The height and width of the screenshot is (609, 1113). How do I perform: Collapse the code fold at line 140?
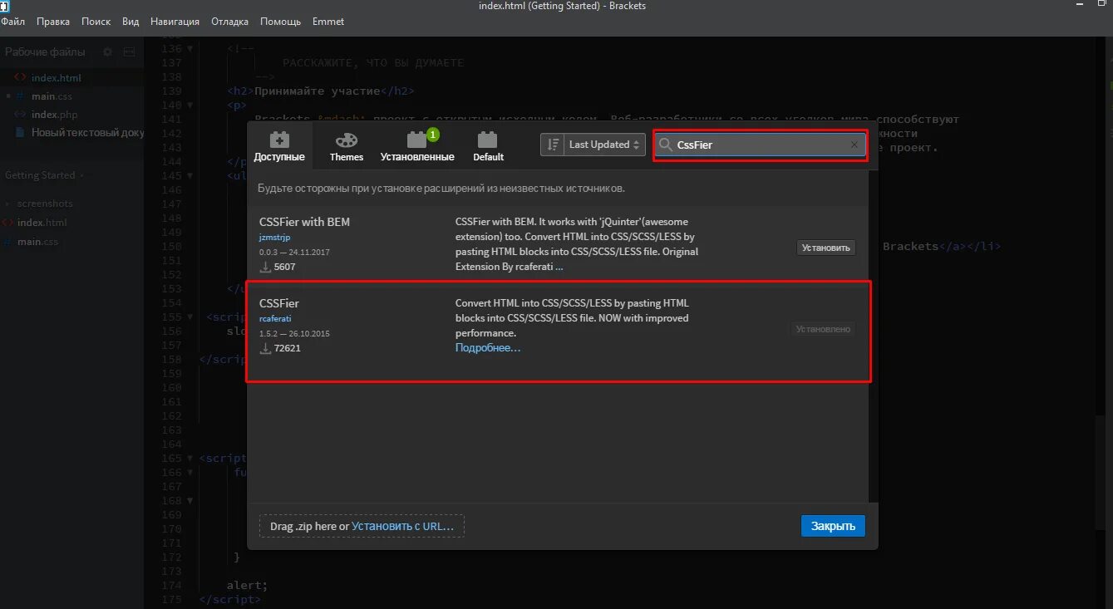pos(190,106)
